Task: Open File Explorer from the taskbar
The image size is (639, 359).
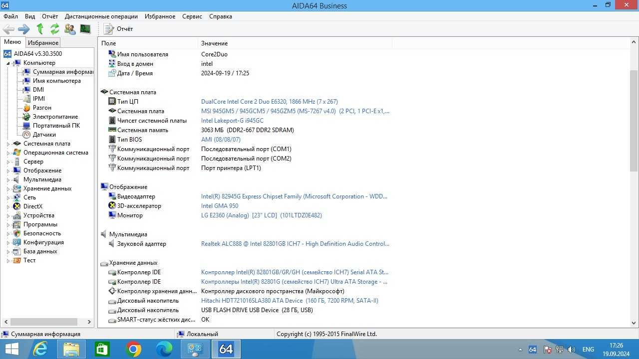Action: click(71, 349)
